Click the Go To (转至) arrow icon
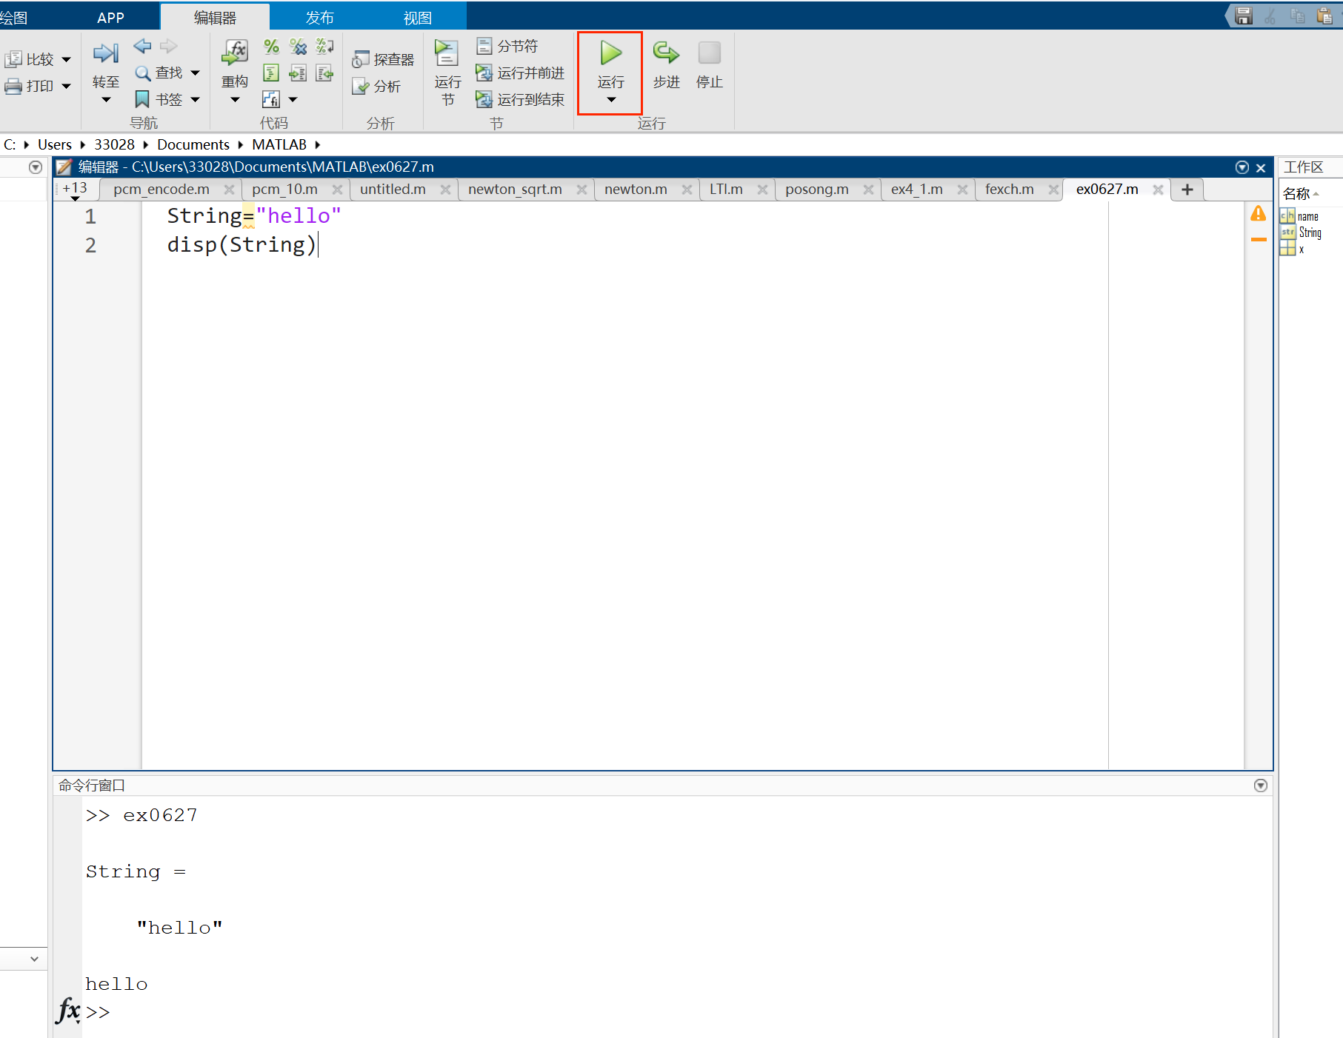Image resolution: width=1343 pixels, height=1038 pixels. click(x=106, y=53)
